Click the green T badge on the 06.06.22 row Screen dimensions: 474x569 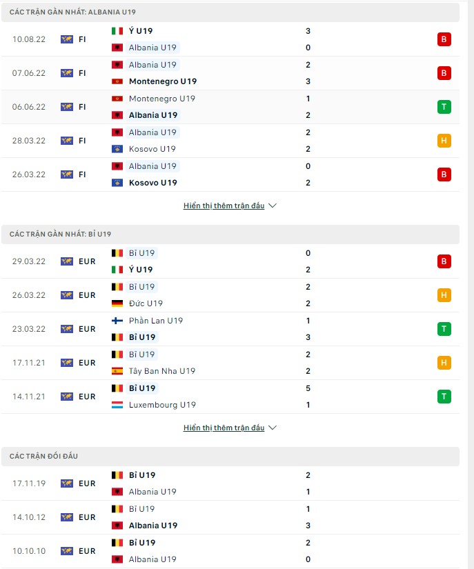coord(444,107)
